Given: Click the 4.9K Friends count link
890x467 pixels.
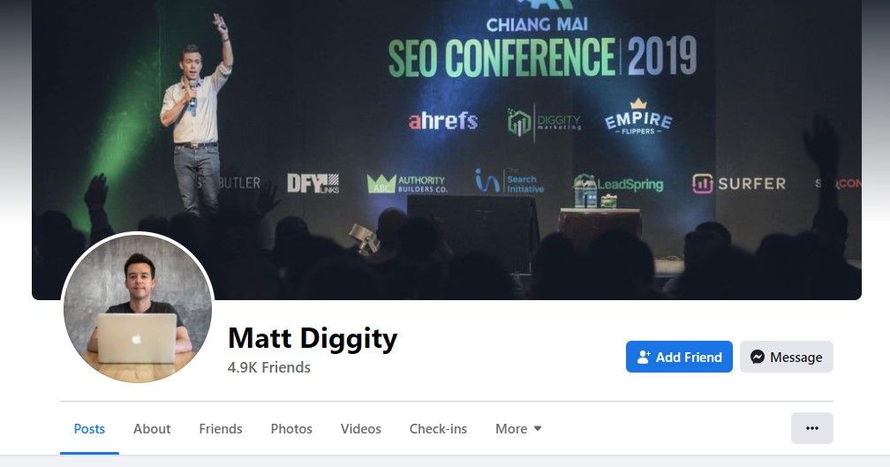Looking at the screenshot, I should pos(268,368).
